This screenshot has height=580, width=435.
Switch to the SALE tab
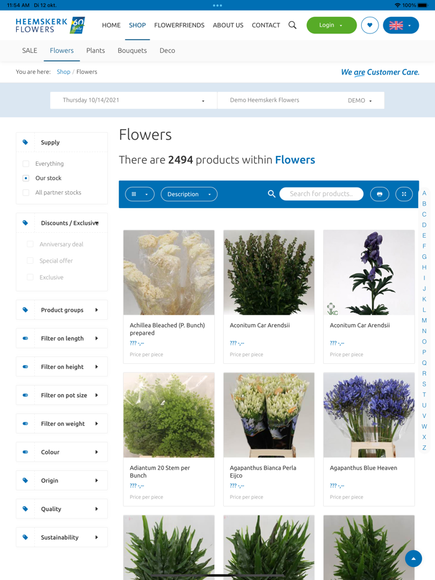30,50
